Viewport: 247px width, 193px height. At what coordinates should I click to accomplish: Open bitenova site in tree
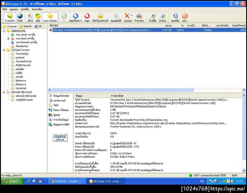point(21,81)
